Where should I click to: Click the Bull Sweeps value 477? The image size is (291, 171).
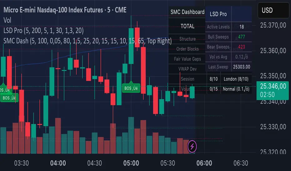tap(242, 37)
